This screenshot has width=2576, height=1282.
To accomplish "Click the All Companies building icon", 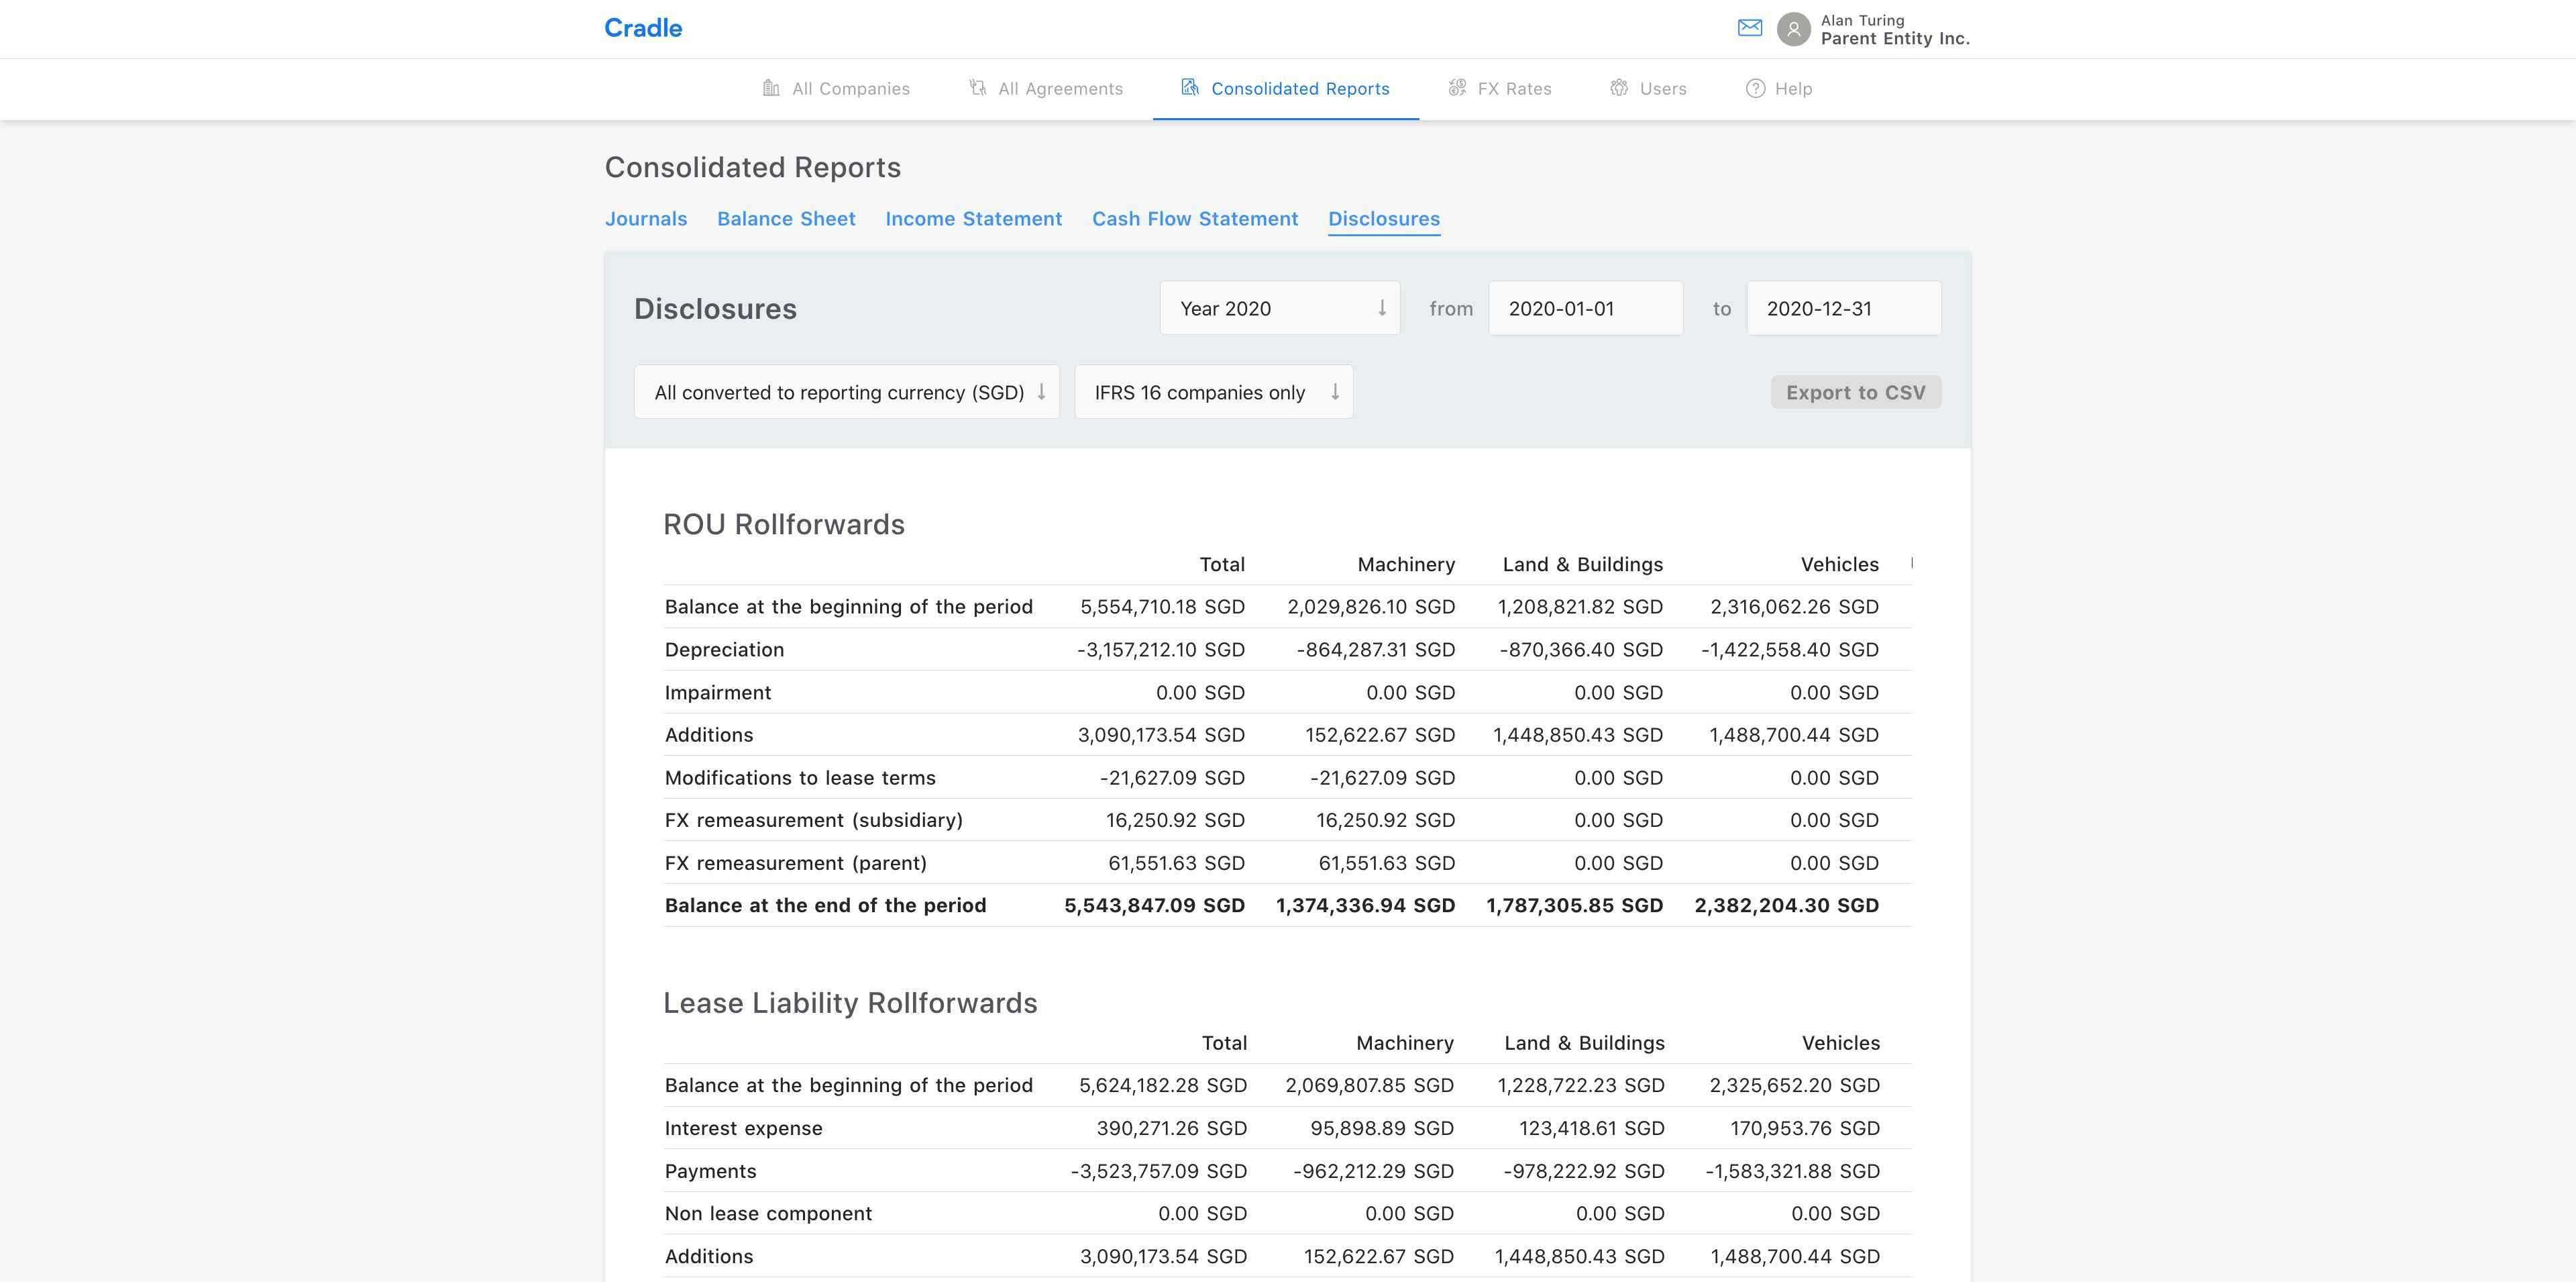I will pyautogui.click(x=771, y=88).
